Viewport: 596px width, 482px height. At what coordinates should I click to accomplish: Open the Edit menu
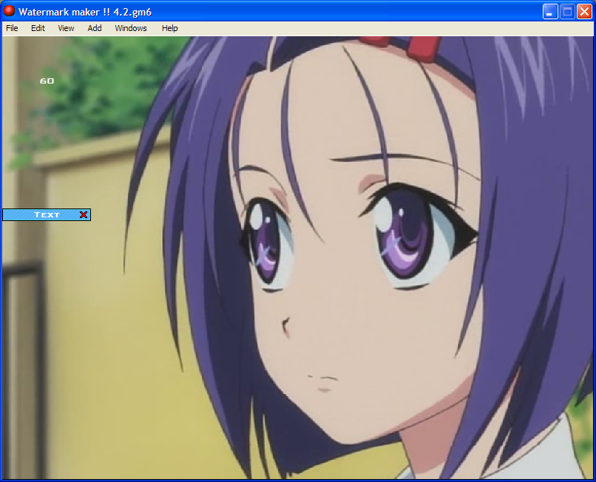(x=38, y=28)
